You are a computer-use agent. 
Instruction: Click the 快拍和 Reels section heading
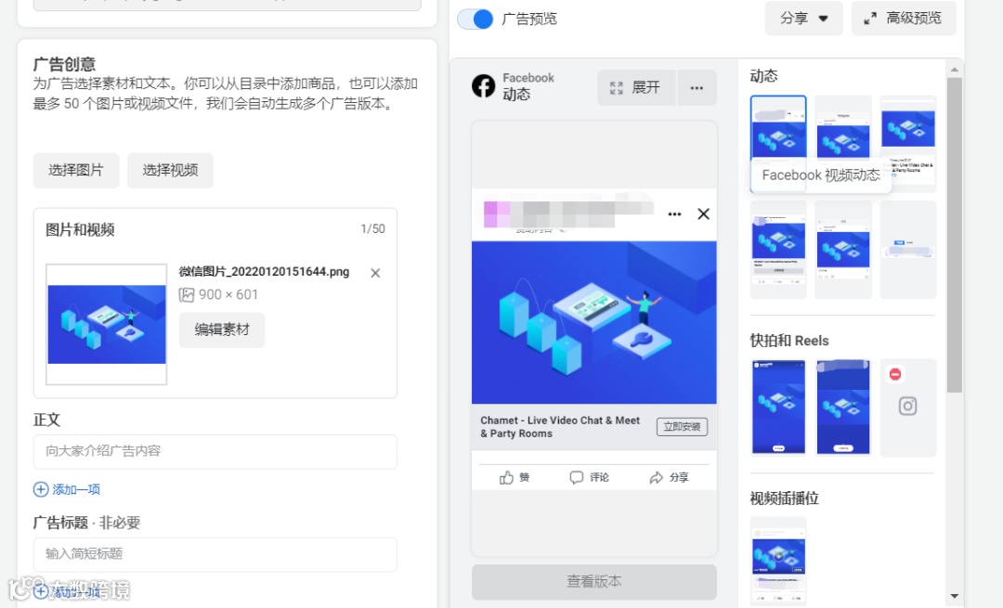[789, 341]
